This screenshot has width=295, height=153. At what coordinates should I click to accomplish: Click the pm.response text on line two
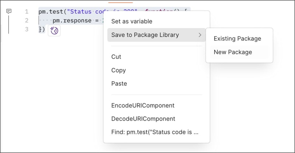tap(72, 20)
